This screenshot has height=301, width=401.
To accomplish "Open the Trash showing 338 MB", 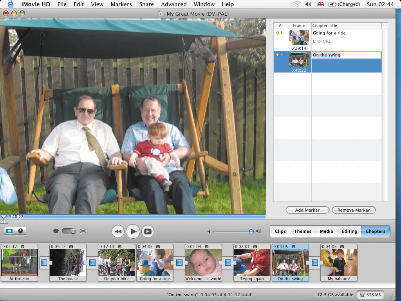I will [370, 295].
